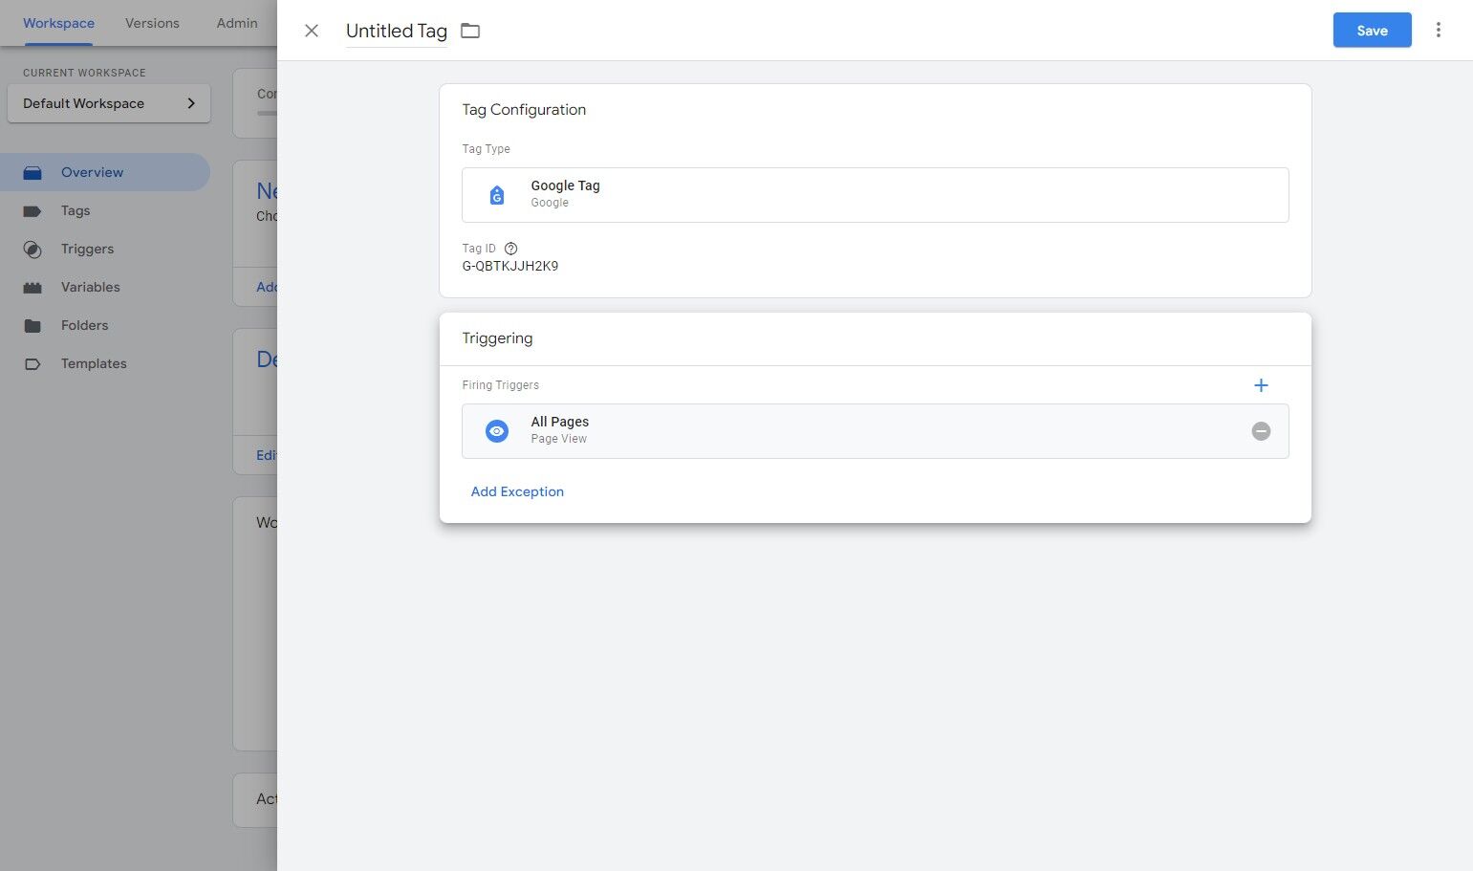This screenshot has width=1473, height=871.
Task: Click the Tag ID help question icon
Action: tap(510, 249)
